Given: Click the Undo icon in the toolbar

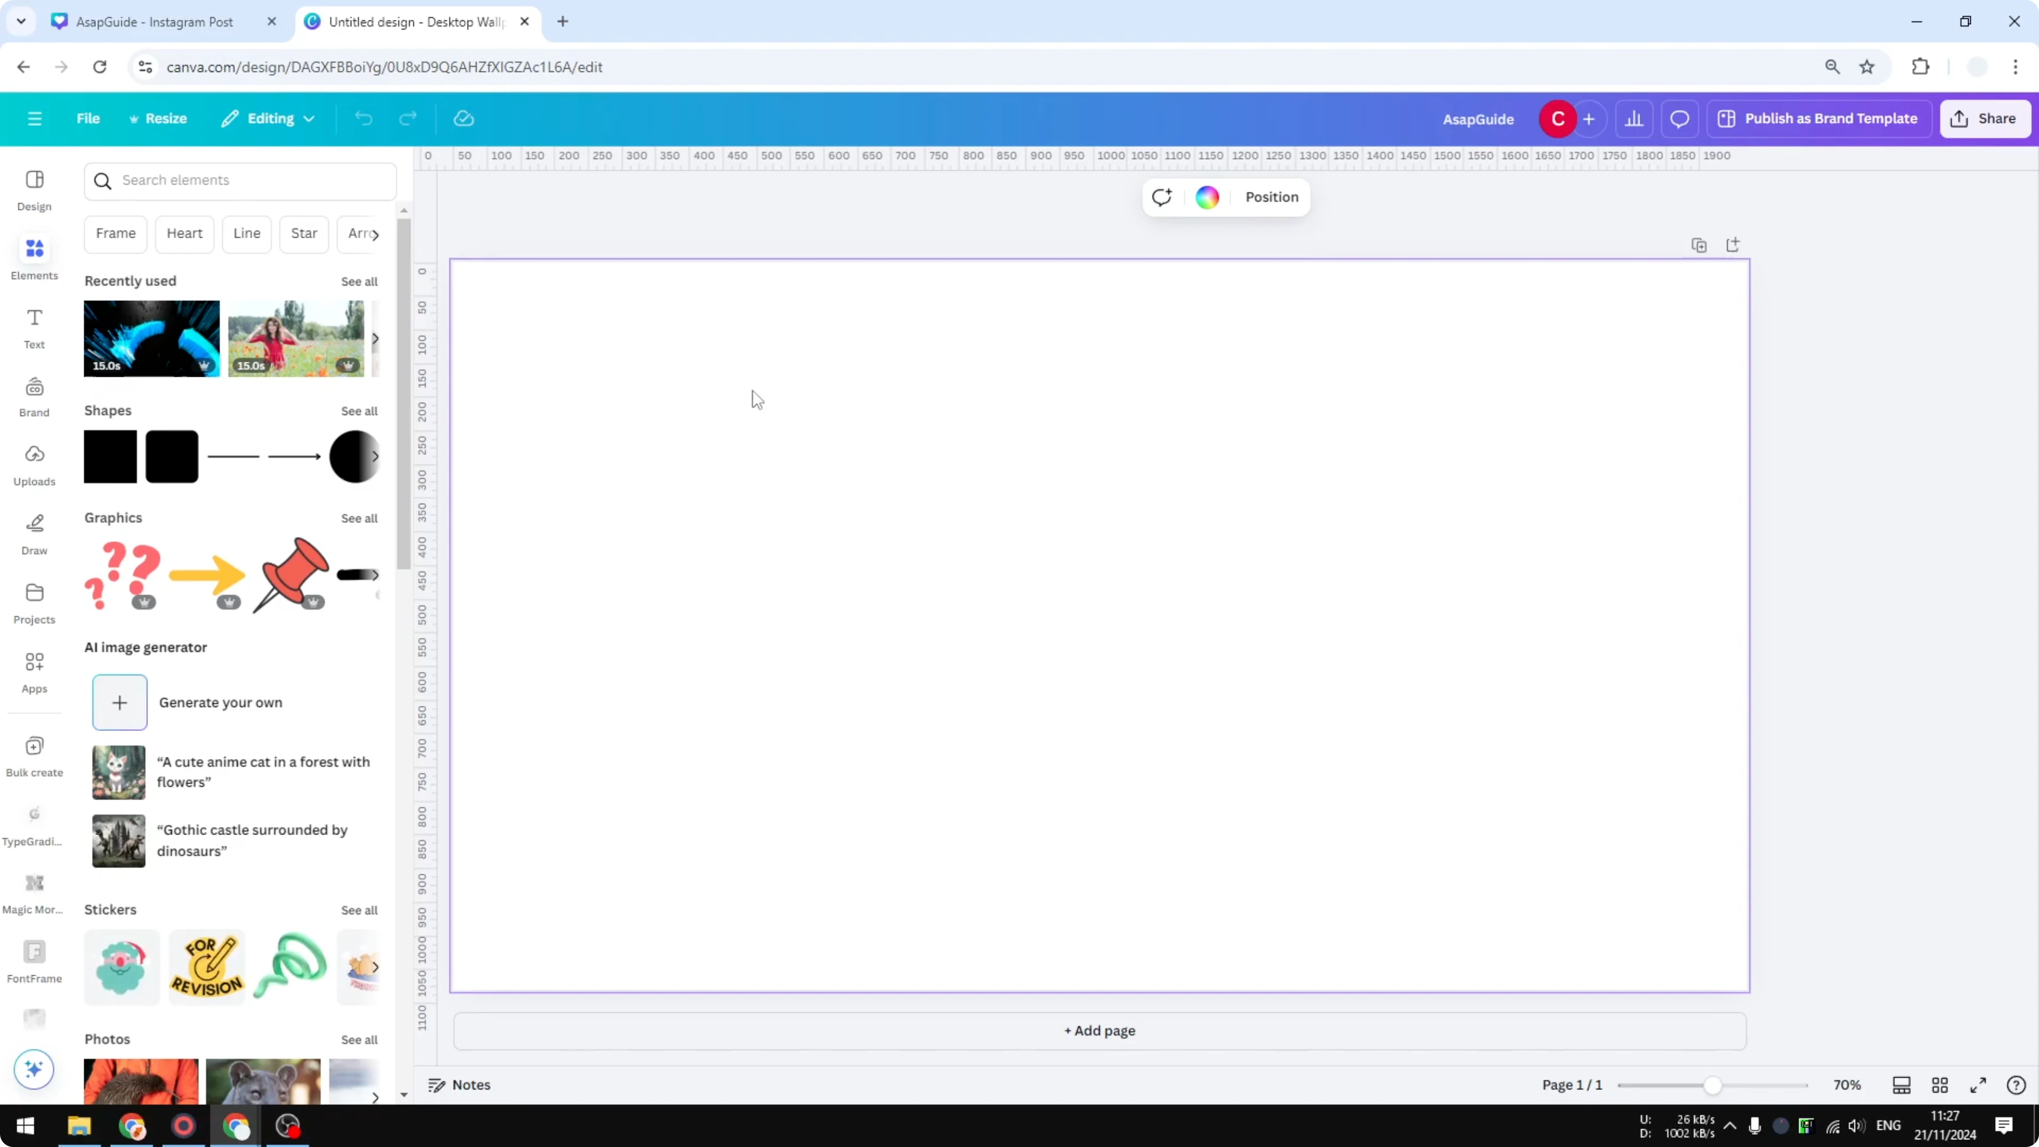Looking at the screenshot, I should (x=363, y=119).
